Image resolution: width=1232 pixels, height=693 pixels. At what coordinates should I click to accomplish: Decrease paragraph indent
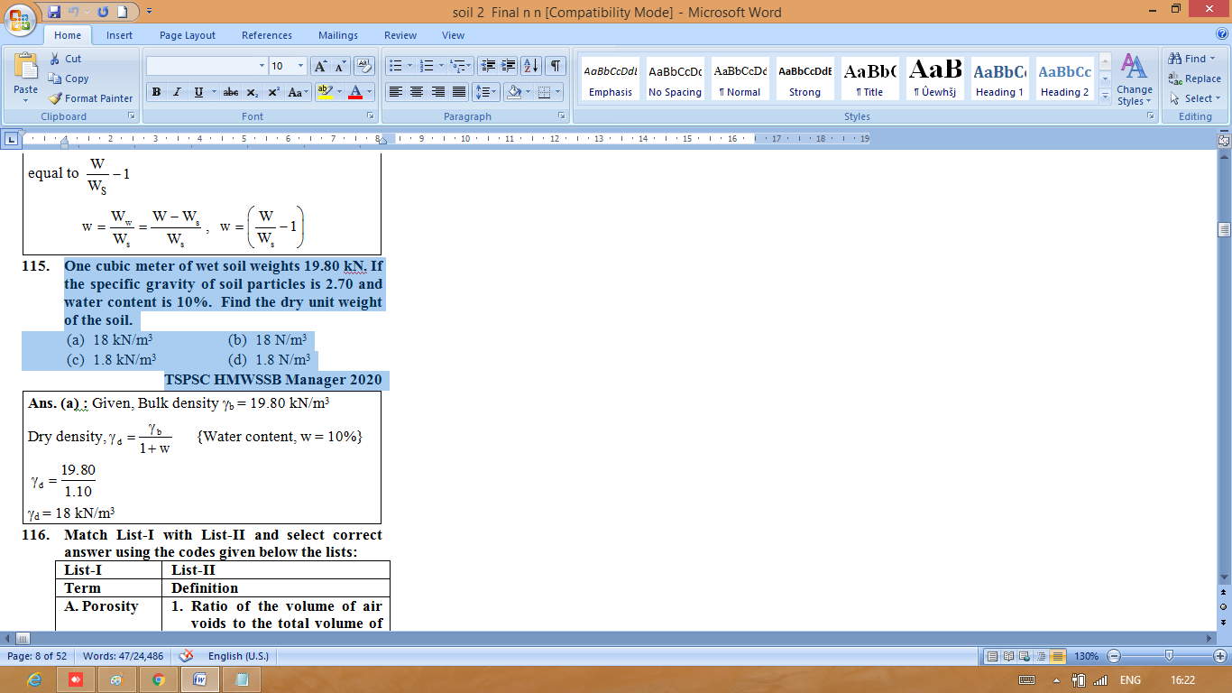488,66
